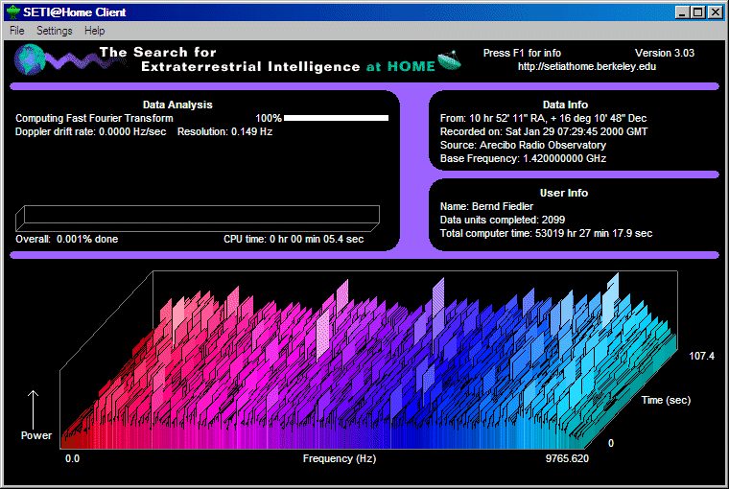This screenshot has height=489, width=729.
Task: Click the 'Time (sec)' axis label
Action: [666, 400]
